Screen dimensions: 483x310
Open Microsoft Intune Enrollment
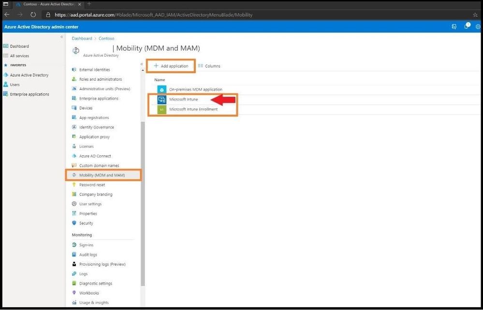(x=193, y=109)
